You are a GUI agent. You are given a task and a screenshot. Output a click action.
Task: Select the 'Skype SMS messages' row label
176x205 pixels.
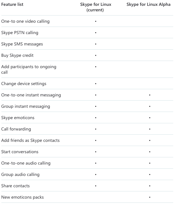[x=22, y=44]
